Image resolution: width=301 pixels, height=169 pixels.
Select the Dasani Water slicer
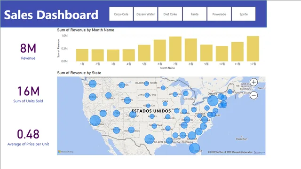pyautogui.click(x=145, y=14)
